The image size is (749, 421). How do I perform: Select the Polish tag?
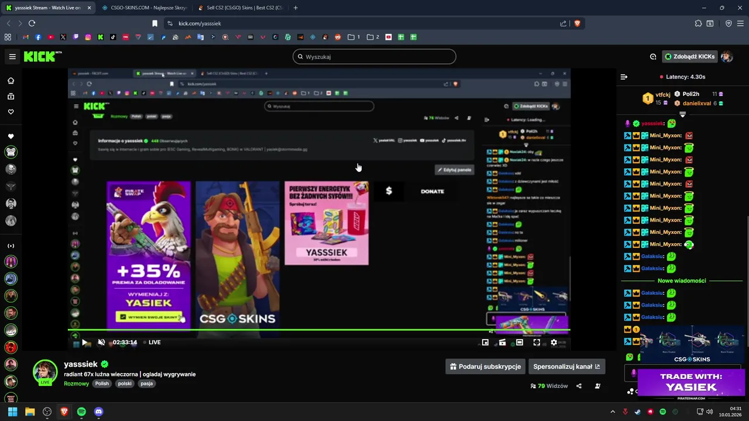point(103,384)
